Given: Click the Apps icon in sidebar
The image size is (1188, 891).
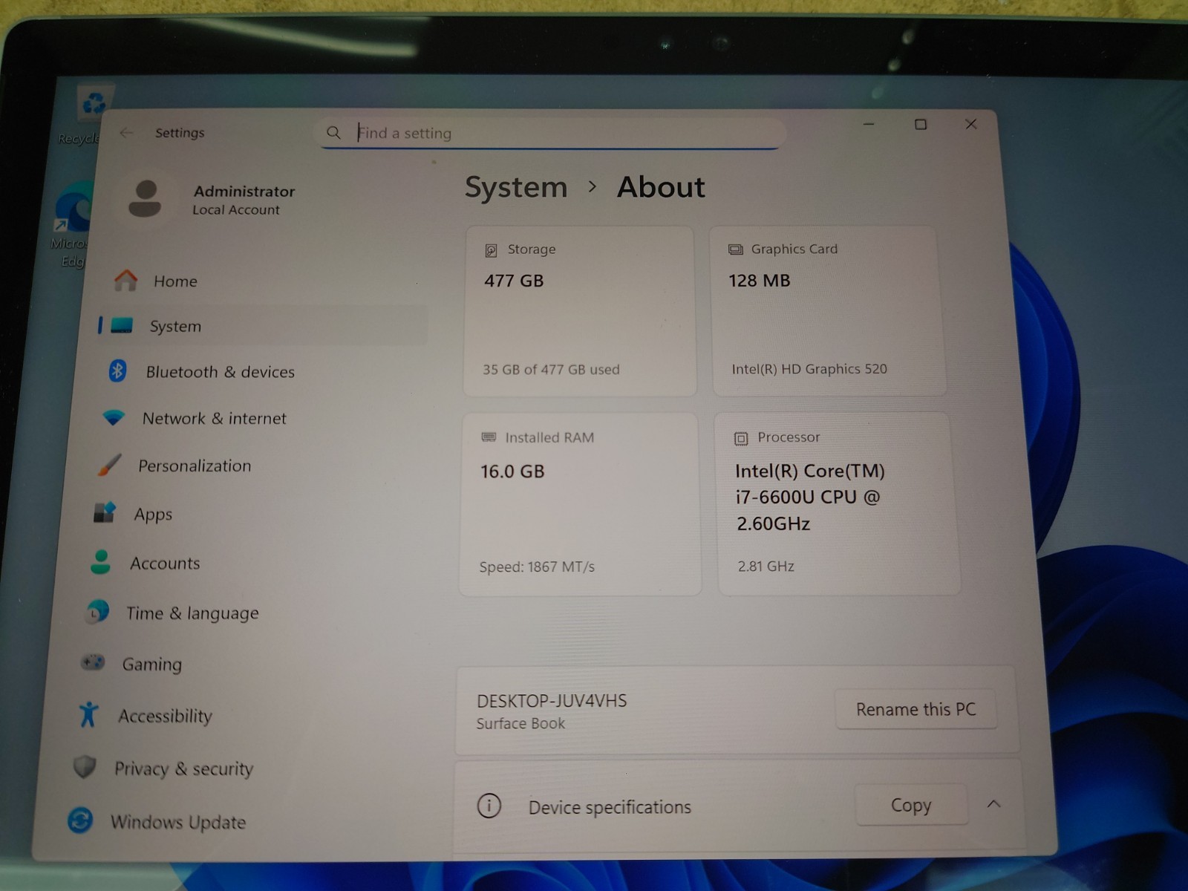Looking at the screenshot, I should [105, 513].
